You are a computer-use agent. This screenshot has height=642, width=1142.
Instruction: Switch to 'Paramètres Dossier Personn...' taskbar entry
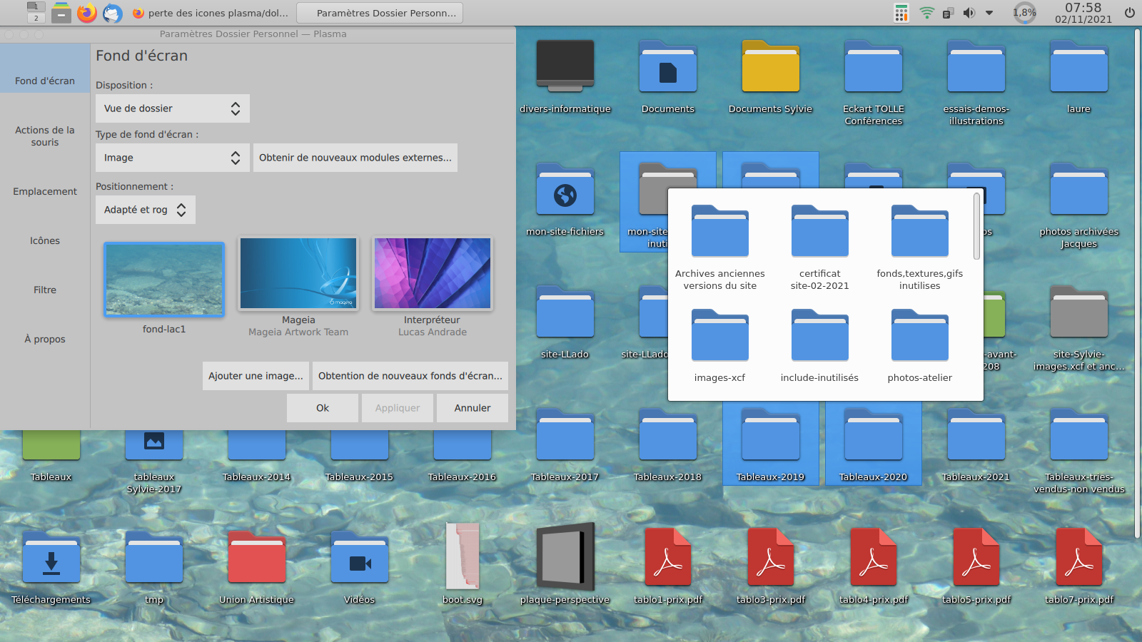pos(380,13)
